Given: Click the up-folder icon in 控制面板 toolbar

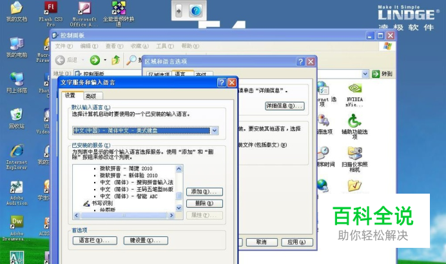Looking at the screenshot, I should [115, 60].
